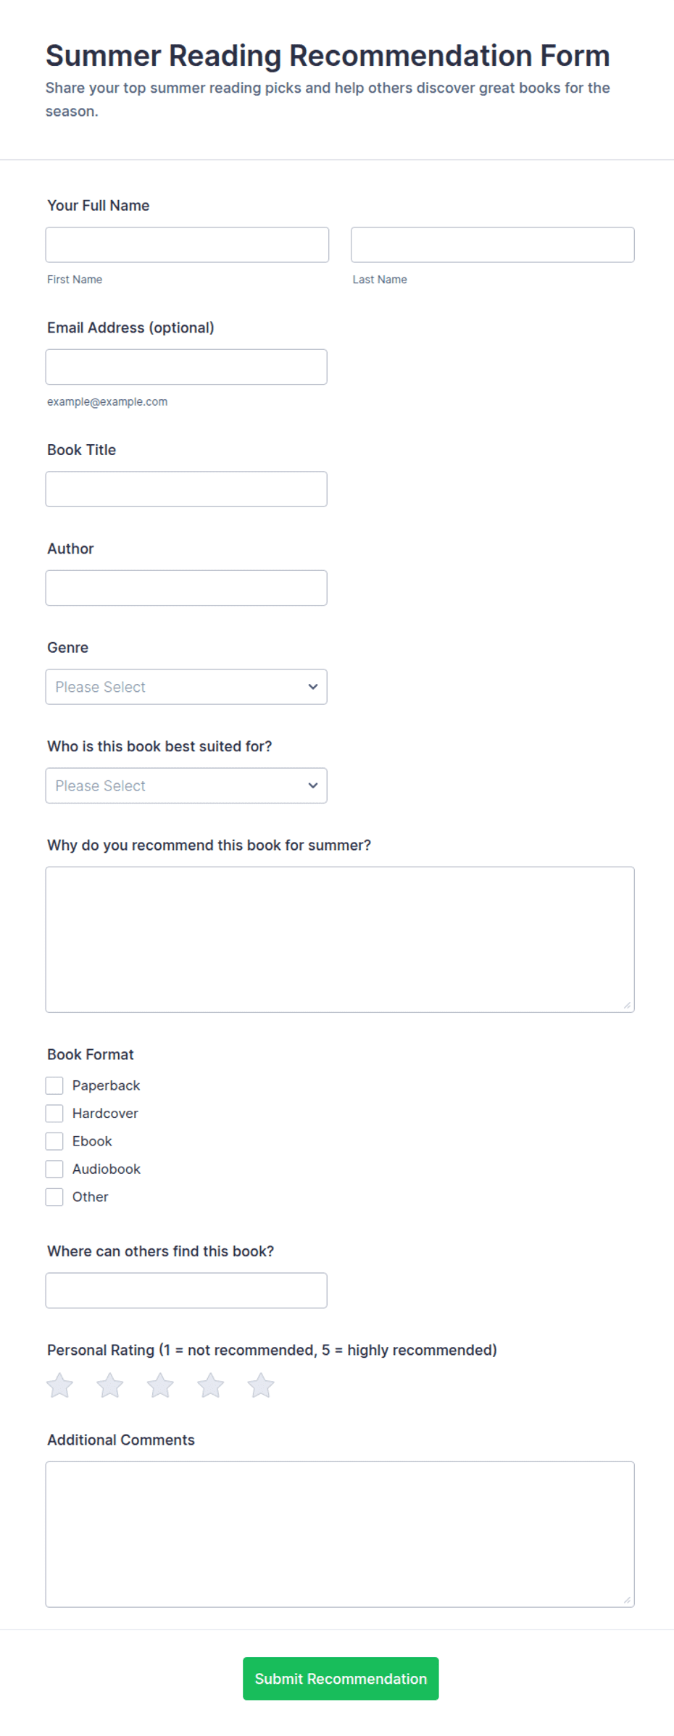This screenshot has height=1736, width=674.
Task: Select the second rating star
Action: click(110, 1385)
